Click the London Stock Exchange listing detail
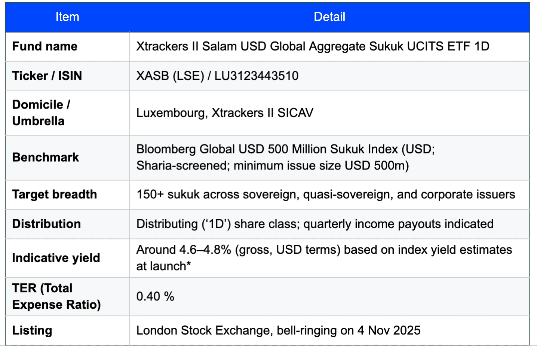 [x=278, y=330]
